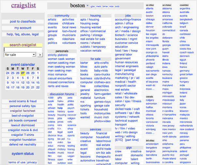Open 'creative' gigs category
This screenshot has height=165, width=197.
136,151
